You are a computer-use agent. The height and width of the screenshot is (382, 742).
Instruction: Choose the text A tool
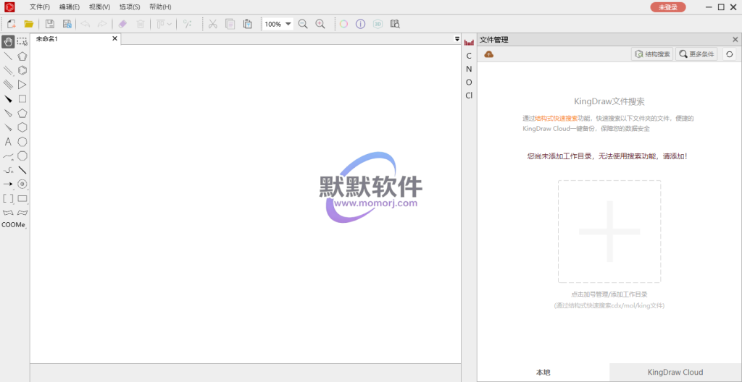[8, 141]
